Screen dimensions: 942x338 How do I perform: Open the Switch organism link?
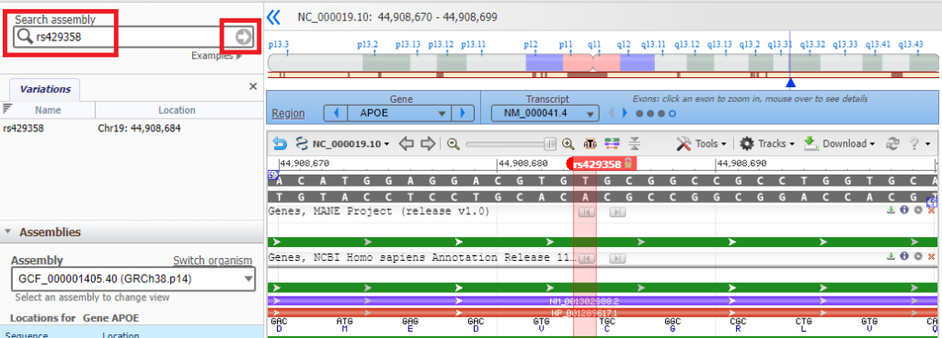coord(213,260)
